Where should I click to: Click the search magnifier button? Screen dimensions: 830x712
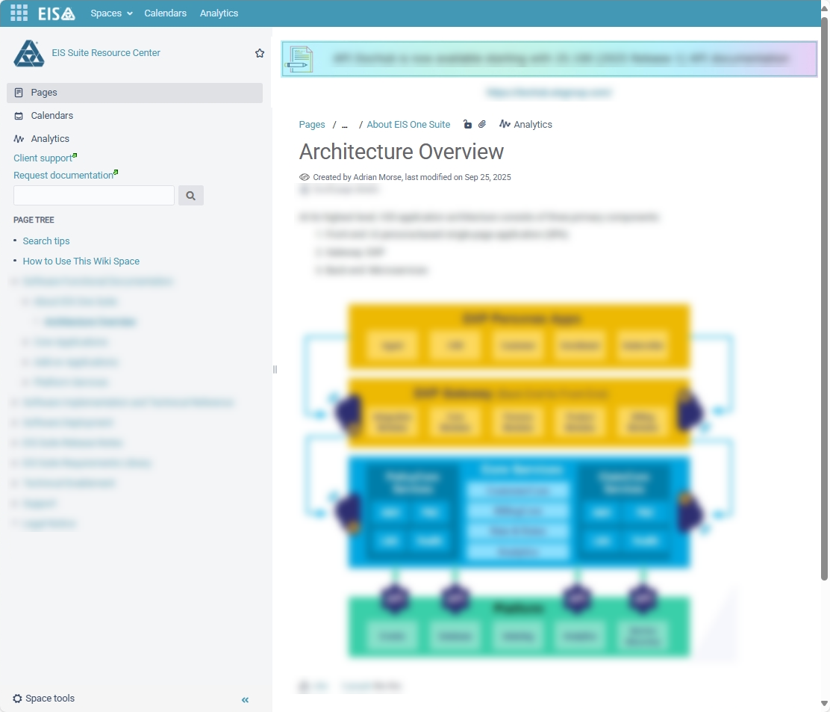point(190,196)
